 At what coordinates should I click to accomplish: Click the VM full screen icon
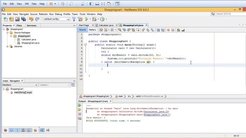pos(103,4)
